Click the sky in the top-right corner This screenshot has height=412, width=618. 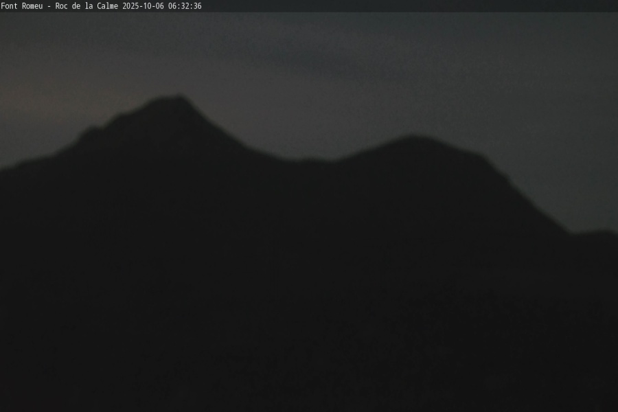[584, 34]
